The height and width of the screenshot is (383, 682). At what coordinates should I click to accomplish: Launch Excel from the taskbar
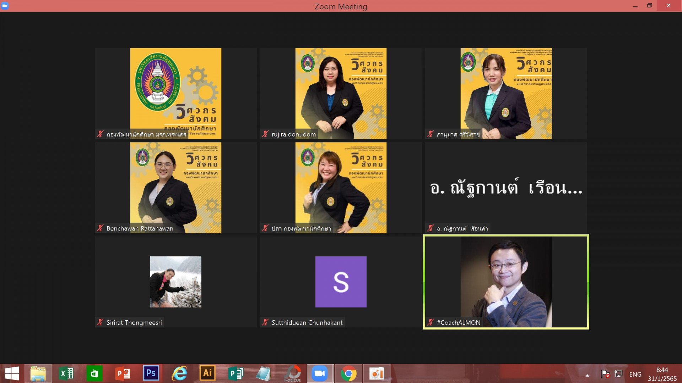[66, 373]
